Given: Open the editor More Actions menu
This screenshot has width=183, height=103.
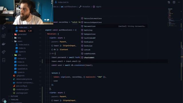Looking at the screenshot, I should (x=179, y=2).
